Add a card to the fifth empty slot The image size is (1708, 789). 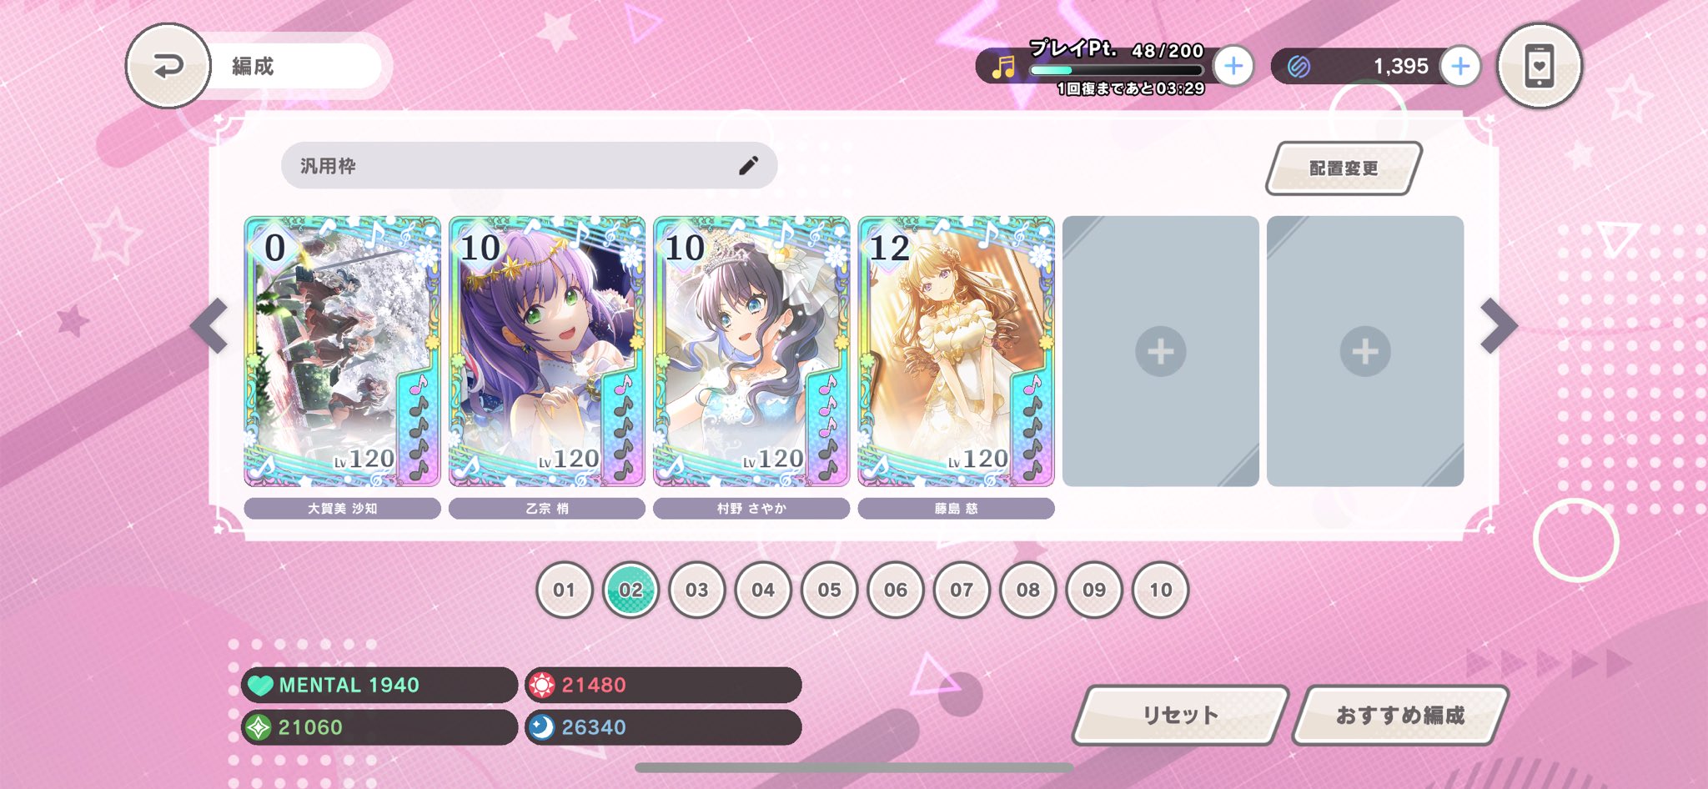click(x=1160, y=351)
